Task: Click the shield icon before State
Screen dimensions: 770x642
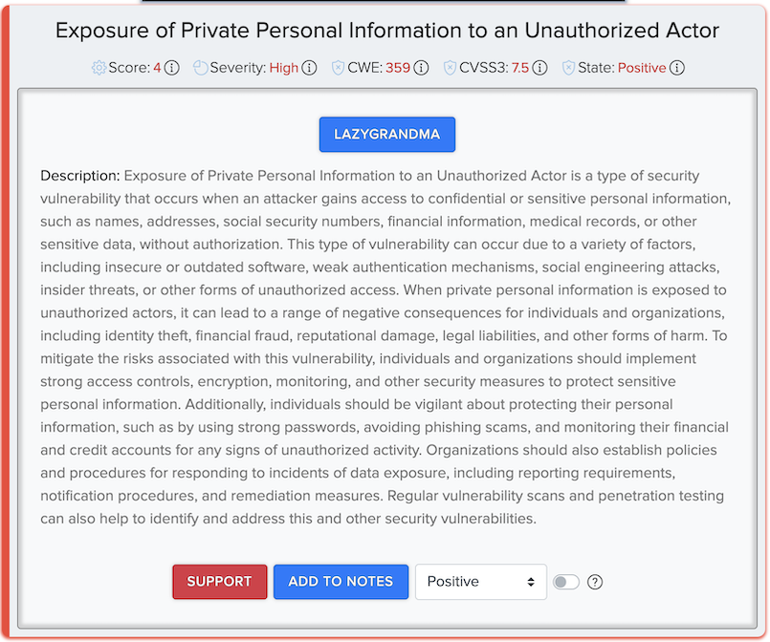Action: tap(569, 68)
